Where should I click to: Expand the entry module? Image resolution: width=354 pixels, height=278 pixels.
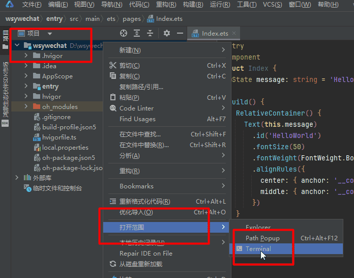tap(26, 86)
